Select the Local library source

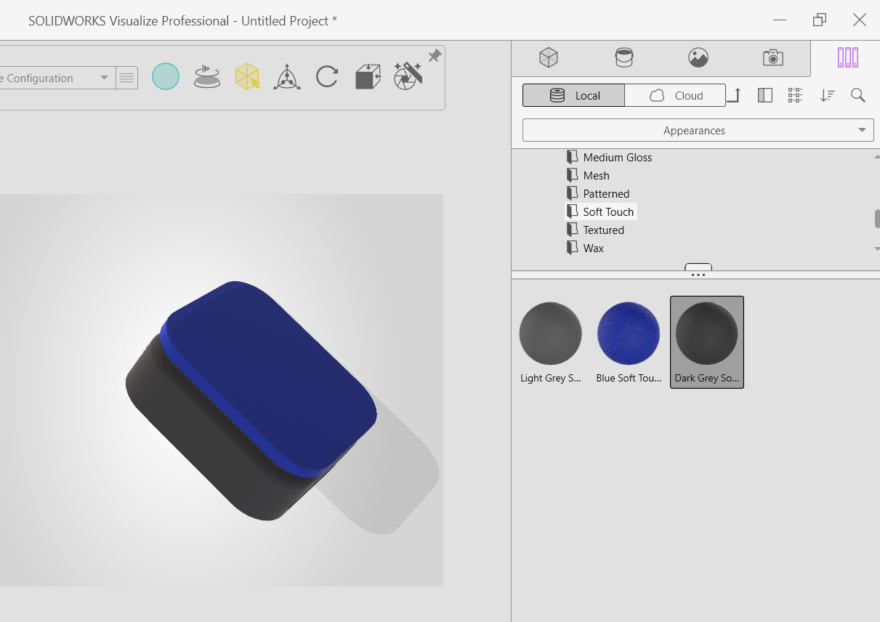[x=573, y=95]
